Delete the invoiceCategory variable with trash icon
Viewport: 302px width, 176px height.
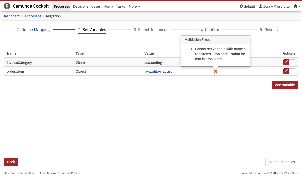292,62
